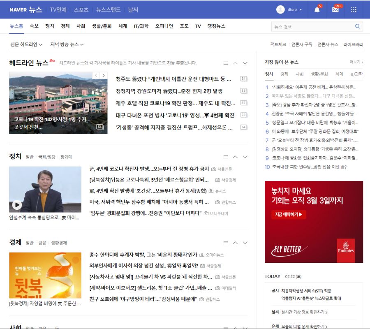Open the 스포츠 menu in the top bar

point(81,9)
